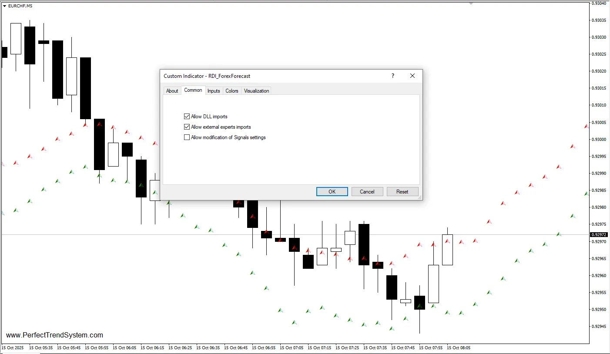Click the help question mark icon in dialog

(x=393, y=76)
